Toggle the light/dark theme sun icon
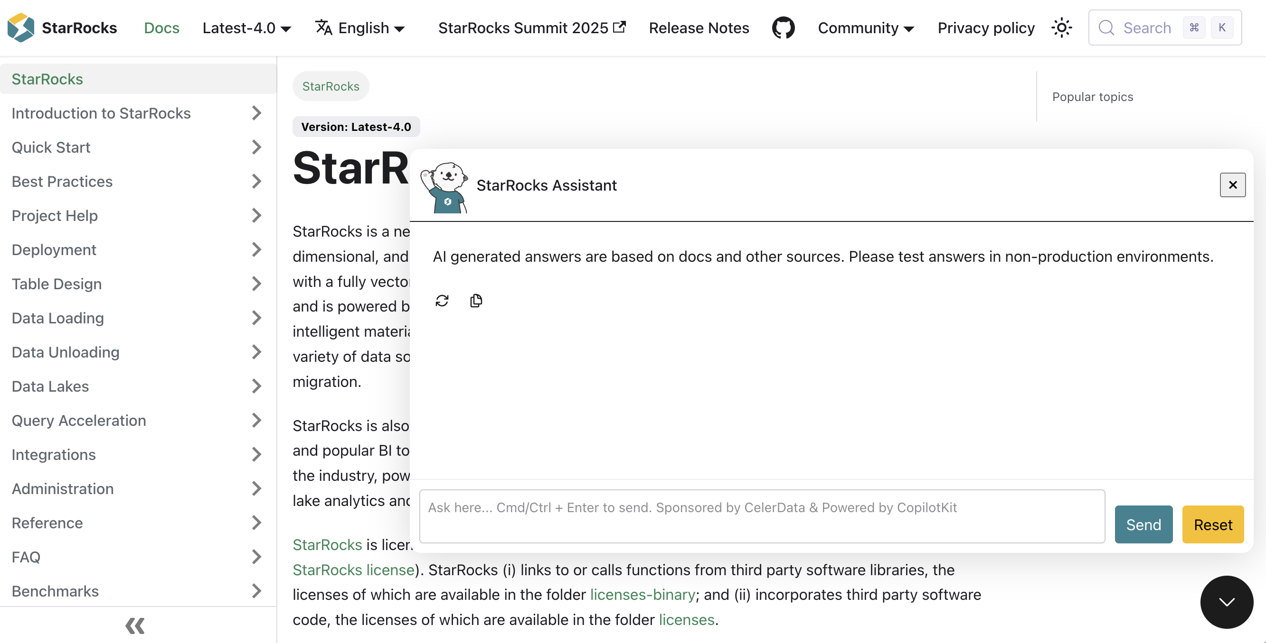 1061,28
